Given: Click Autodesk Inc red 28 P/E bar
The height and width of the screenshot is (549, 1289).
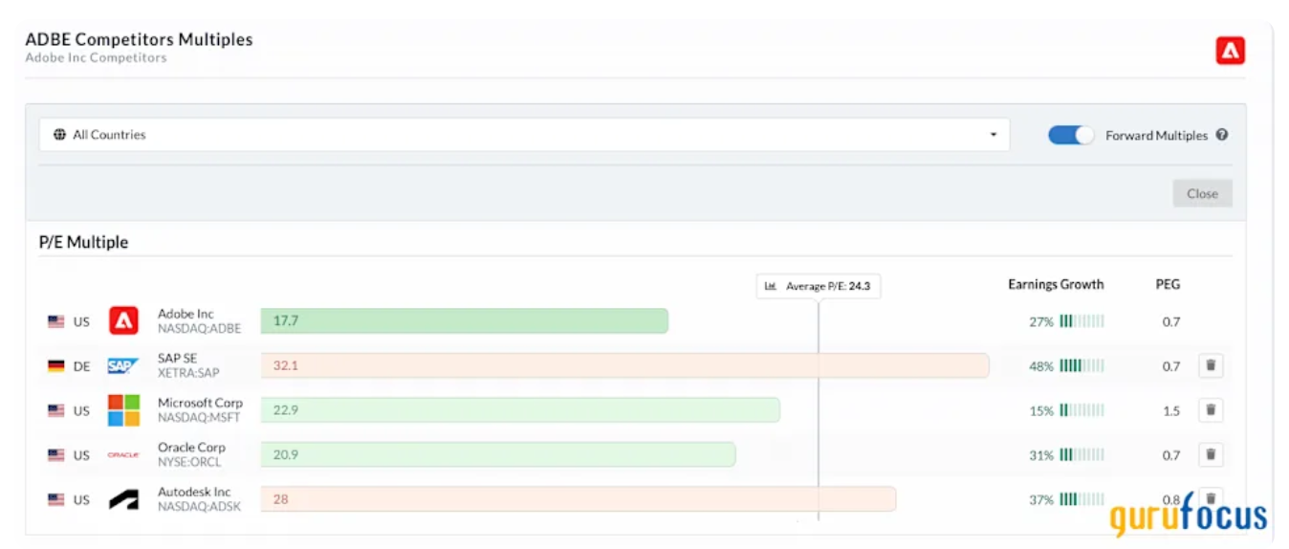Looking at the screenshot, I should click(x=579, y=499).
